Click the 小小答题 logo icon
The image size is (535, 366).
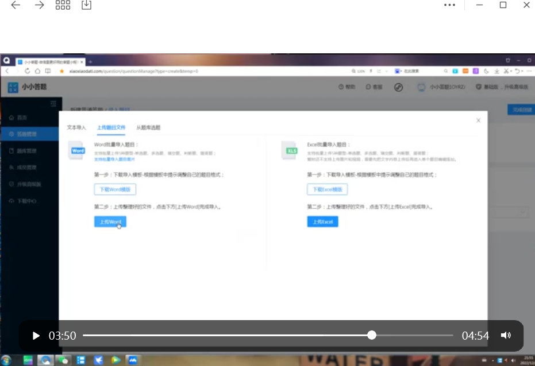tap(13, 87)
